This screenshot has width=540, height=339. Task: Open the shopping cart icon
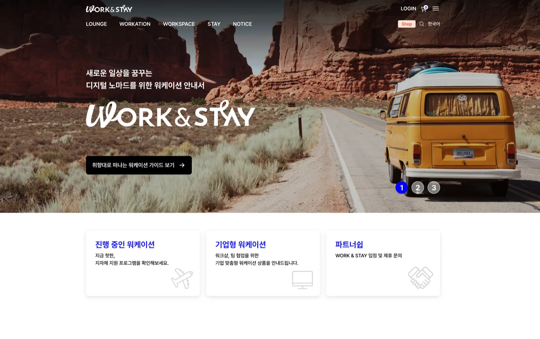pyautogui.click(x=424, y=9)
